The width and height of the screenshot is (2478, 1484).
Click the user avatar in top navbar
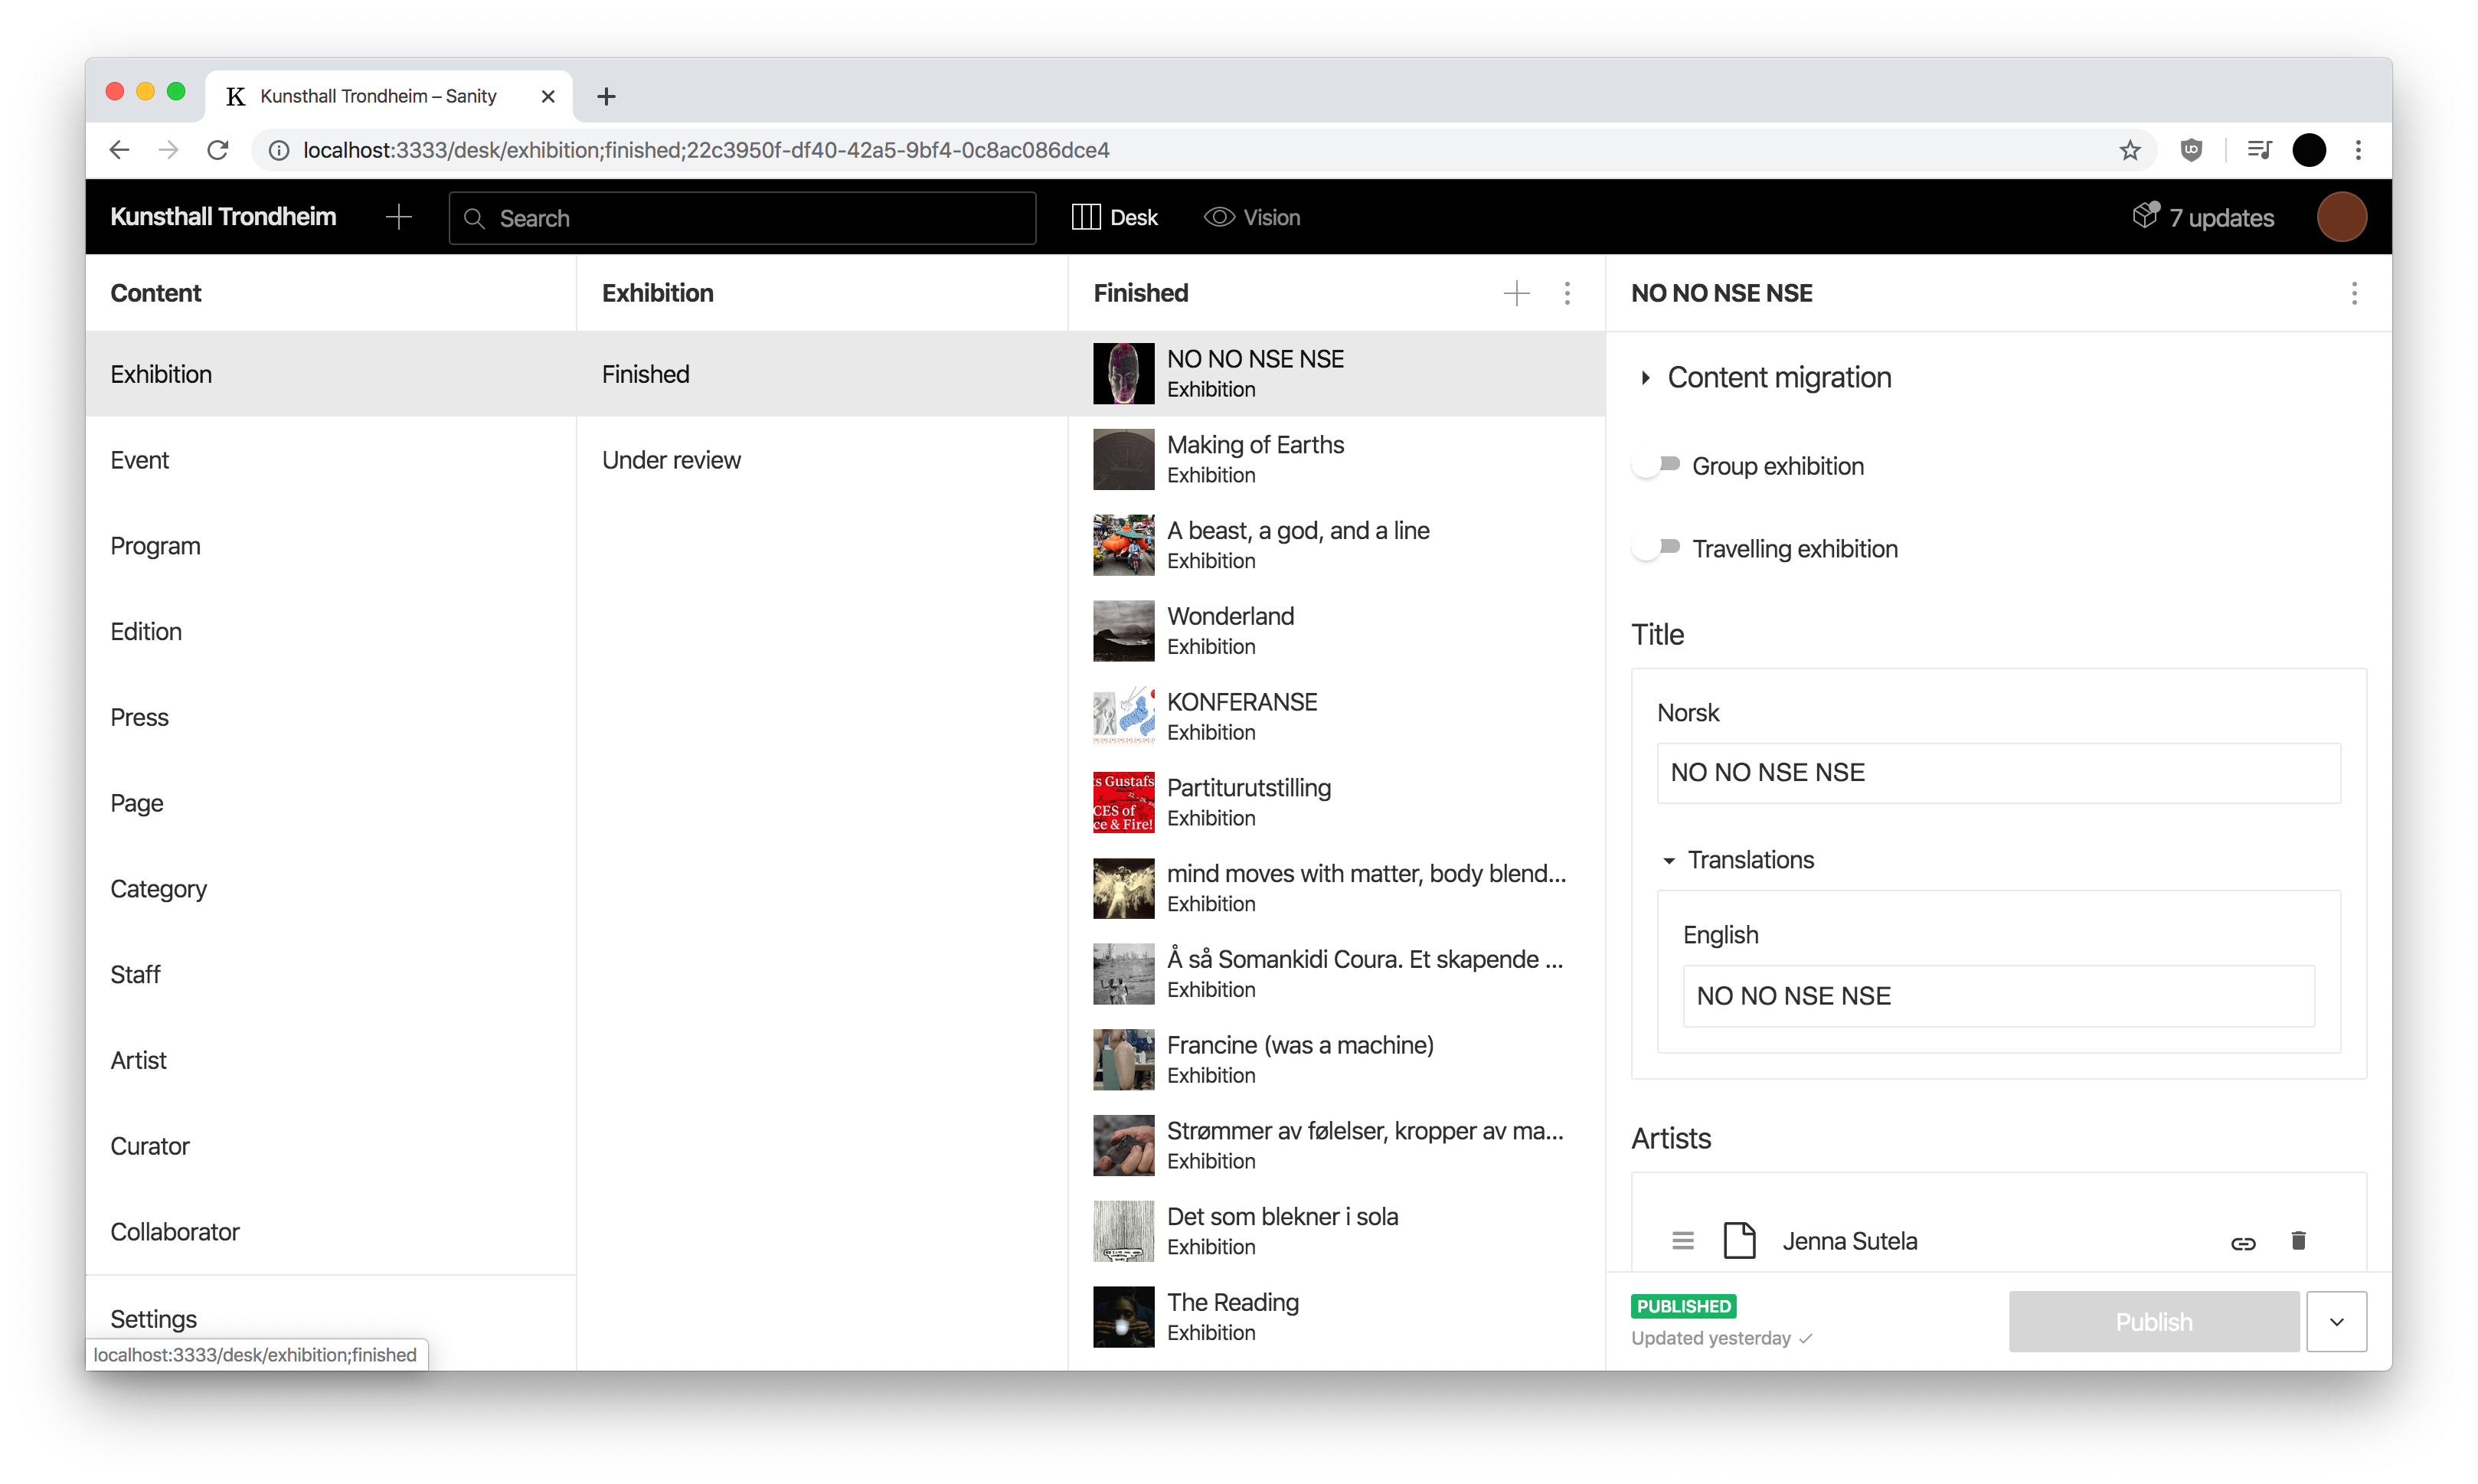[2341, 217]
